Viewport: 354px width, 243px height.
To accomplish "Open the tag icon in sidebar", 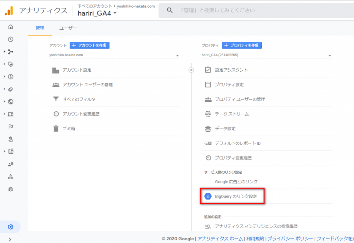I will point(11,64).
